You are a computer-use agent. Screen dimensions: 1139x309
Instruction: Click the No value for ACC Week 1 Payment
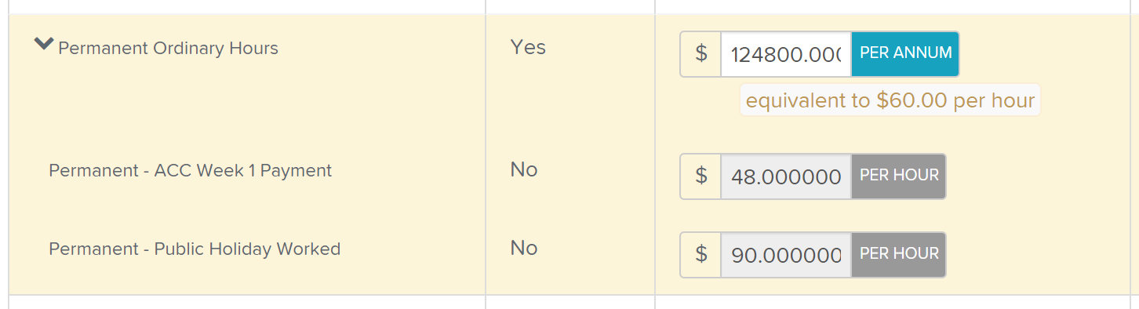pos(524,169)
